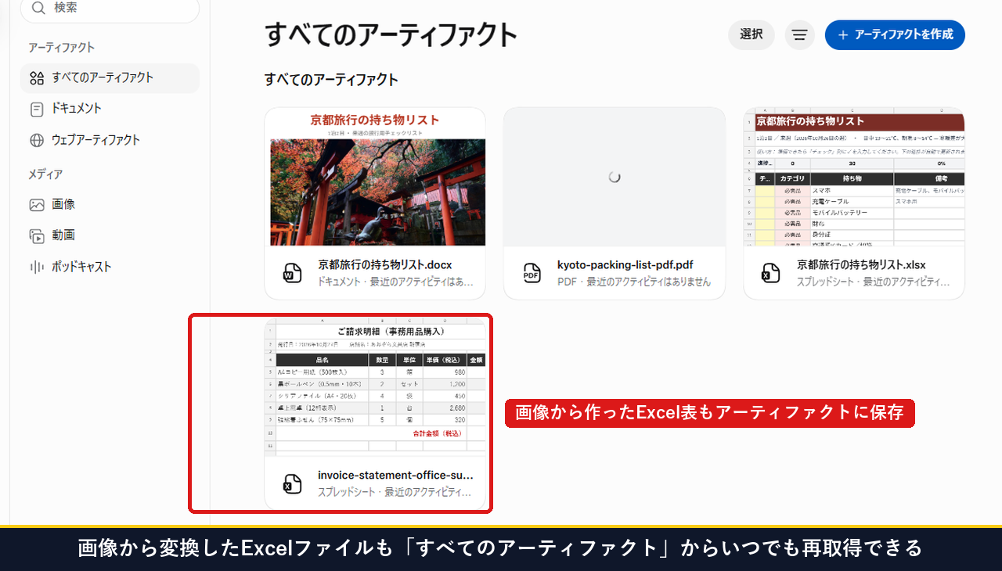Viewport: 1002px width, 571px height.
Task: Click the search magnifier icon
Action: [38, 8]
